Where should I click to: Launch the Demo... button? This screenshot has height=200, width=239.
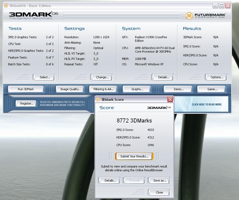coord(178,89)
